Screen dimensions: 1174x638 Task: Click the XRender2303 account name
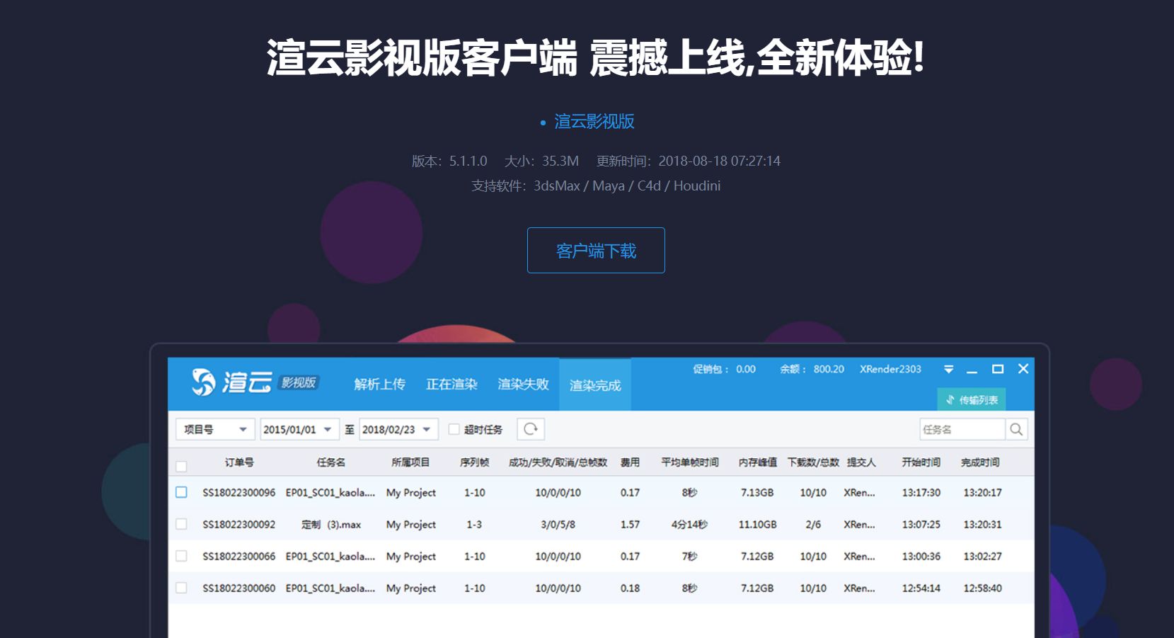coord(890,369)
